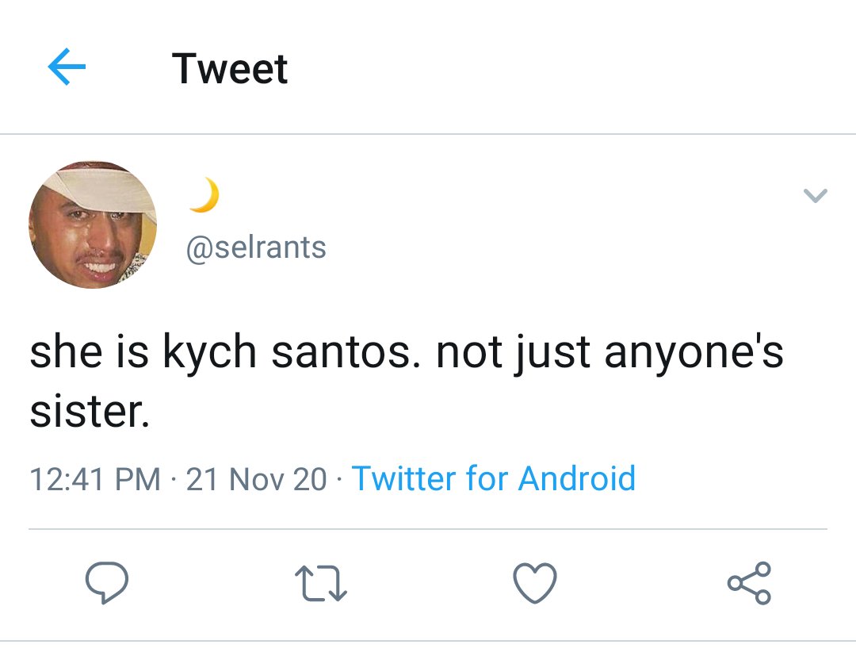Tap the word "just" in the tweet
Viewport: 856px width, 656px height.
tap(552, 353)
